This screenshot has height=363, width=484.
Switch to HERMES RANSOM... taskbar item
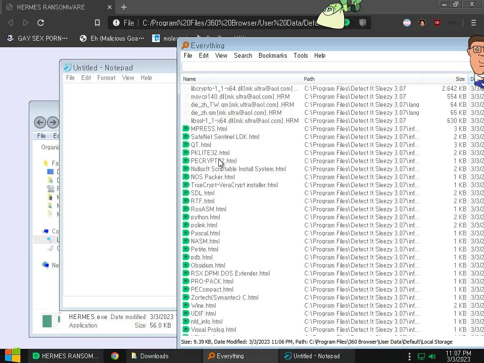point(65,356)
